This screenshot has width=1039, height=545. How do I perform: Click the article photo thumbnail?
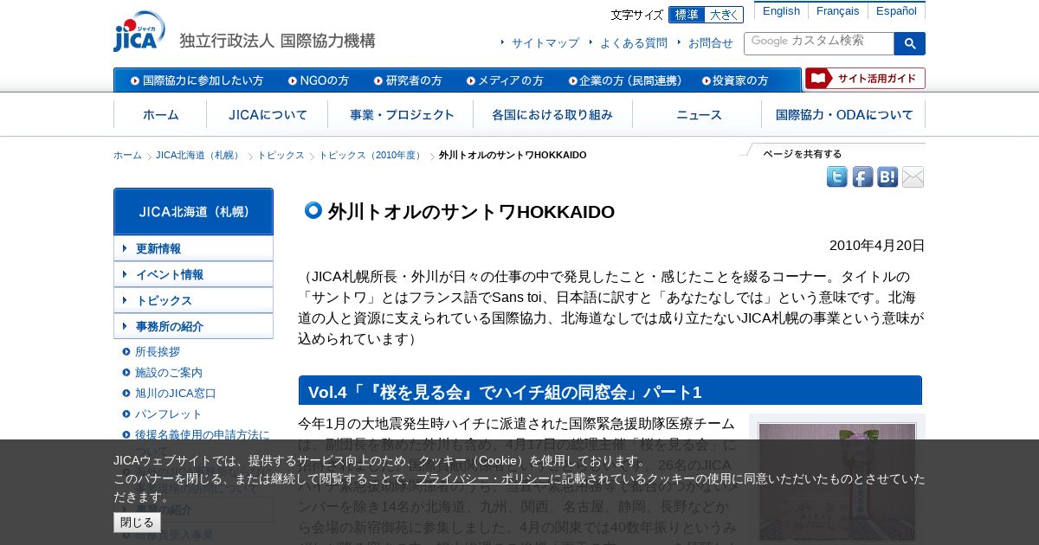[x=837, y=481]
